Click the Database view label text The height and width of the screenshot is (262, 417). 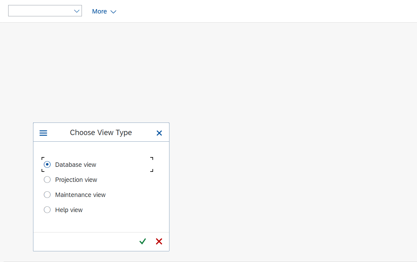click(x=76, y=165)
